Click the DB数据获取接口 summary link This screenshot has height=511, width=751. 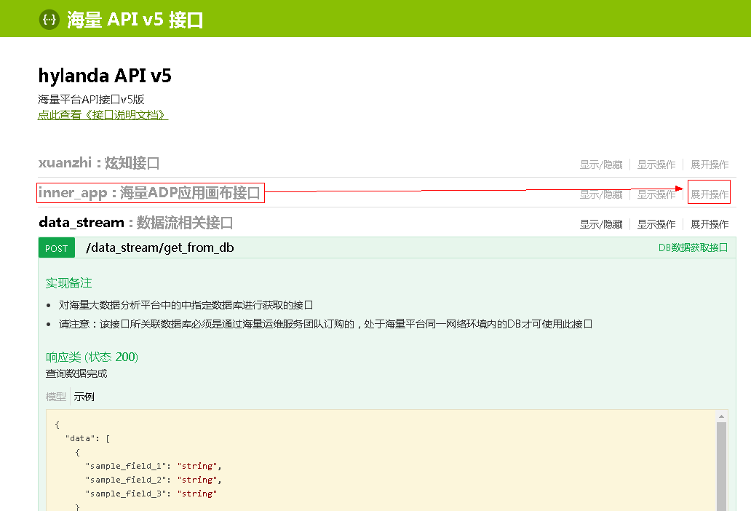(693, 247)
